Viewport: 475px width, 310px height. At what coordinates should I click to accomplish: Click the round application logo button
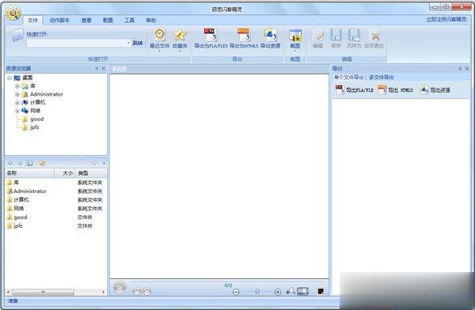13,13
